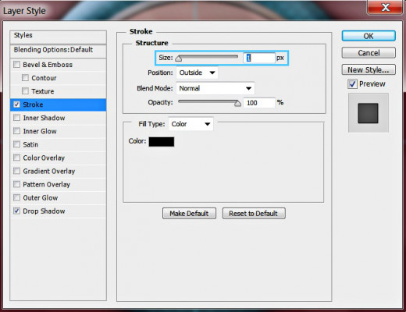
Task: Click Reset to Default button
Action: 254,214
